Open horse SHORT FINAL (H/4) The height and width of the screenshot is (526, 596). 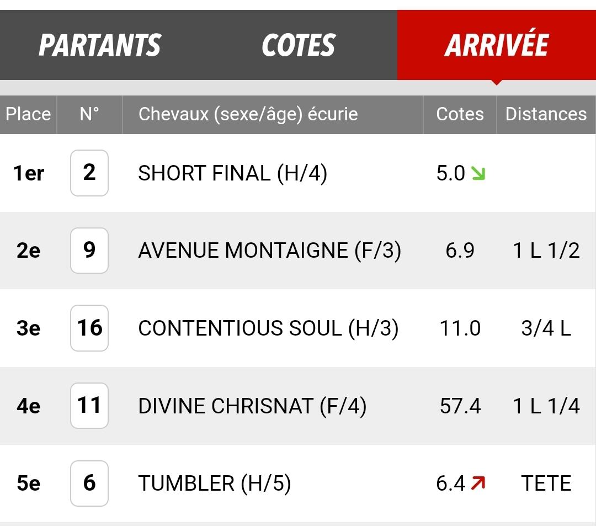click(x=233, y=173)
